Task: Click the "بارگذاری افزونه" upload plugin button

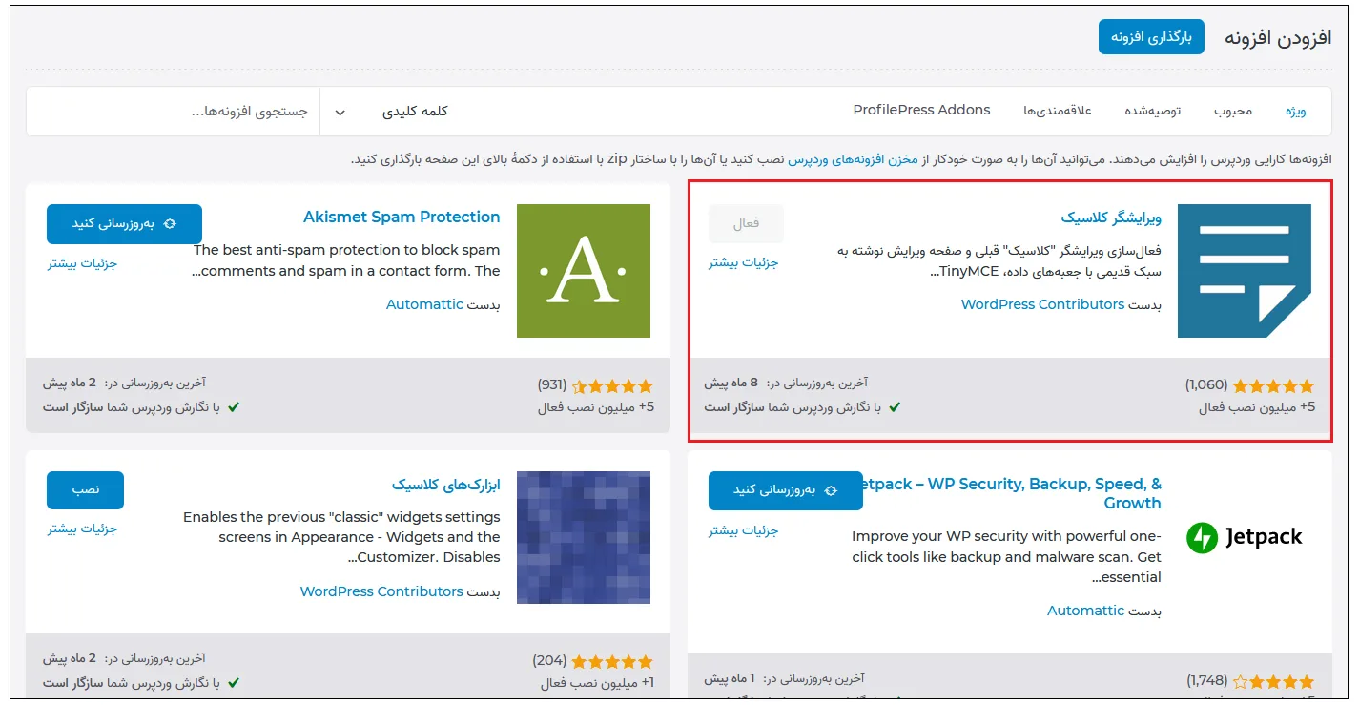Action: click(1151, 37)
